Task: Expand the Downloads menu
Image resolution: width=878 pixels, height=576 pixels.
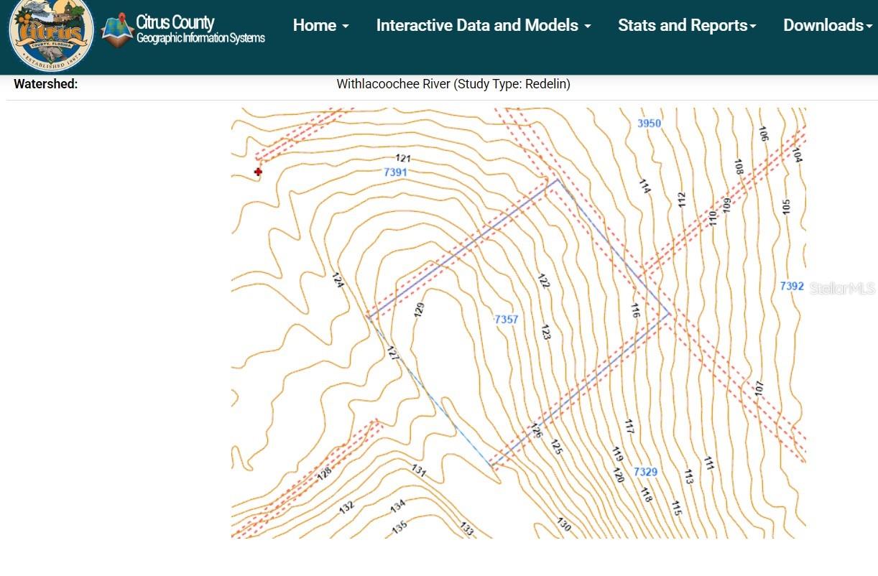Action: coord(828,25)
